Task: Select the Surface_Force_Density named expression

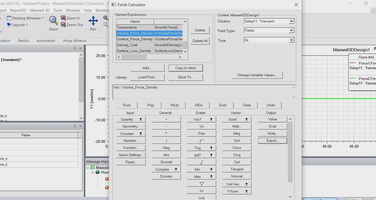Action: (135, 39)
